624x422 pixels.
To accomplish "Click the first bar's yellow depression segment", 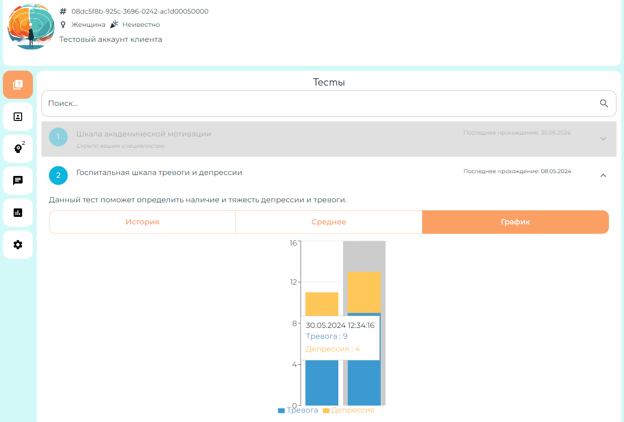I will point(322,304).
